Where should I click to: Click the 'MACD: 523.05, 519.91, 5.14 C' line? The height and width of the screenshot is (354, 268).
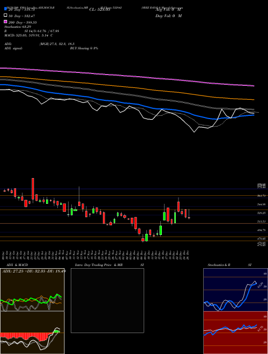click(x=28, y=35)
